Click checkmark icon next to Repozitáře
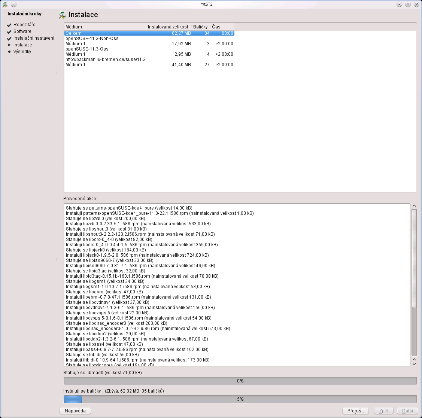 [9, 25]
